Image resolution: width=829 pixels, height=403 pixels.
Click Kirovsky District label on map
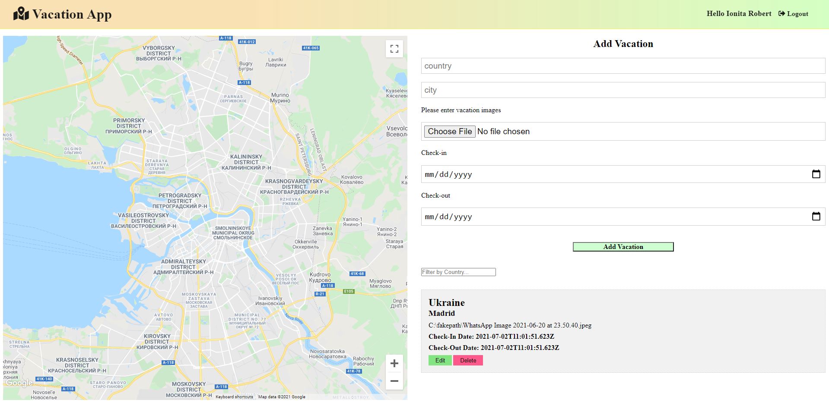(x=157, y=341)
